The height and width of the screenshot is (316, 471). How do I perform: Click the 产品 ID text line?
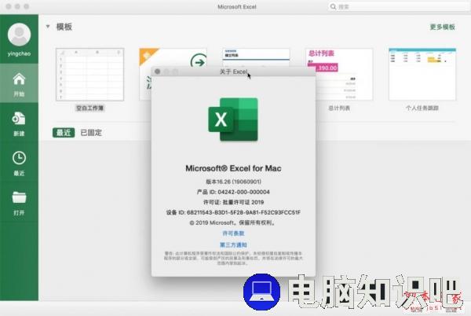(x=233, y=192)
